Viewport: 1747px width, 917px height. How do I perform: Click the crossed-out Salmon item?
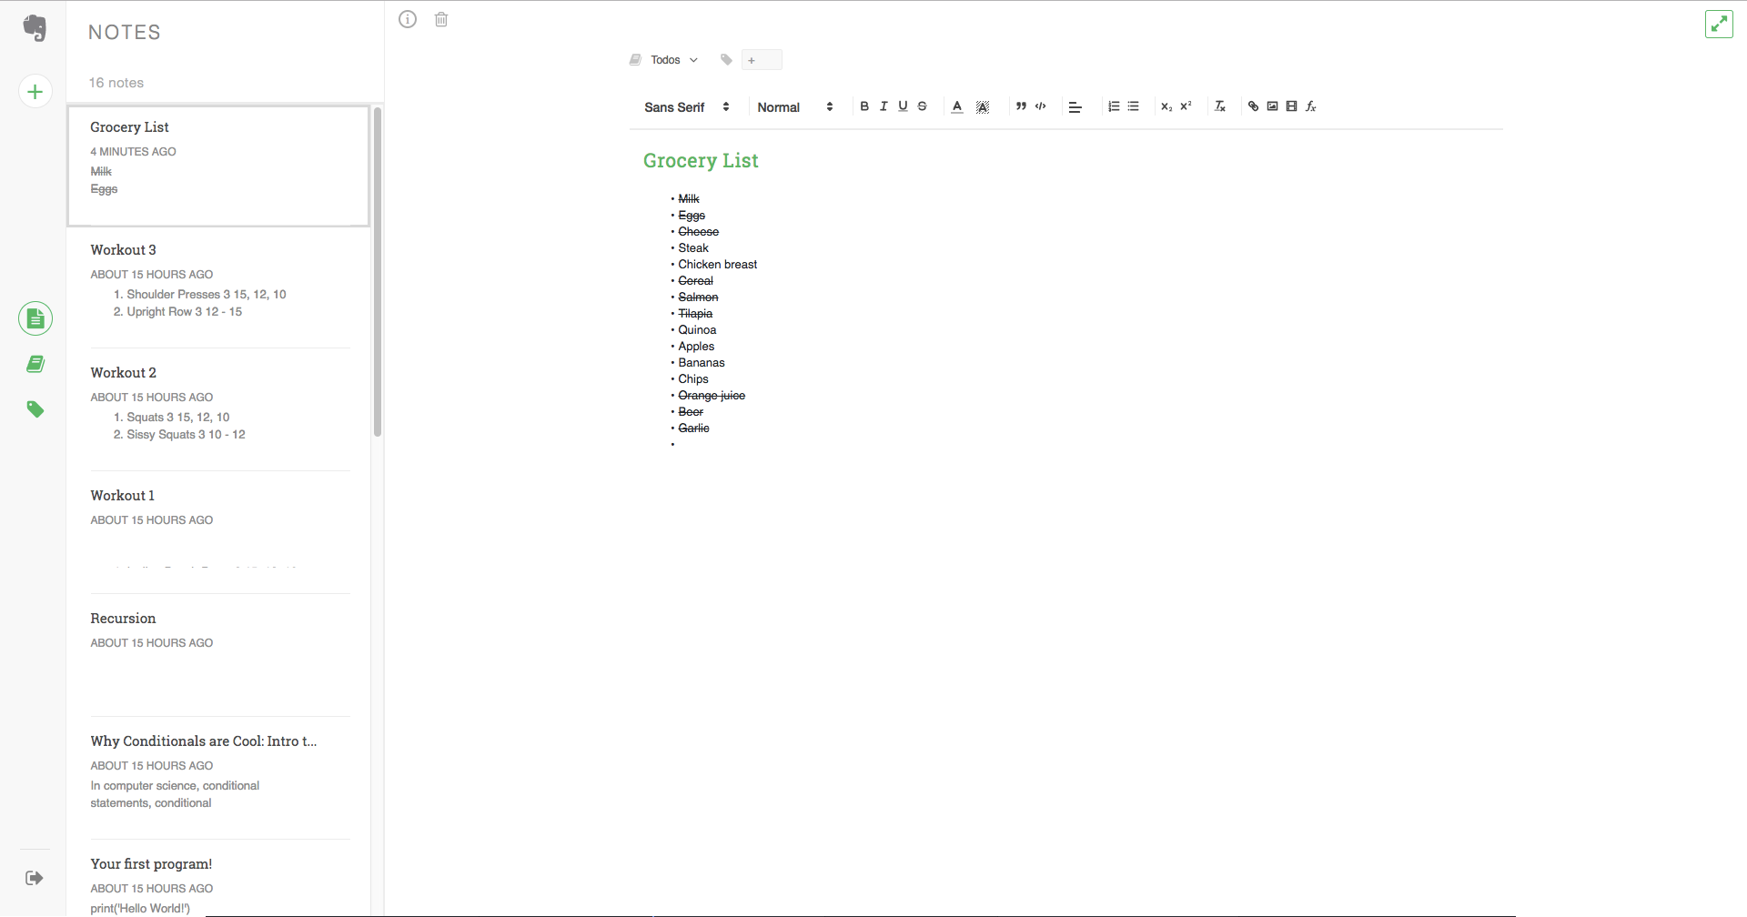pos(698,297)
